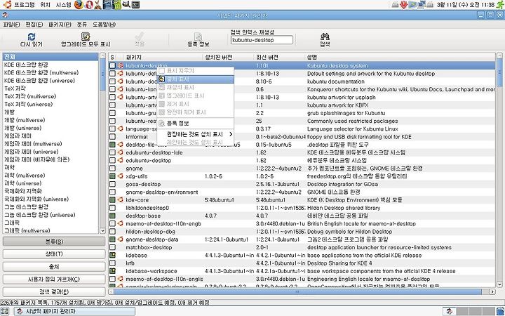Toggle the status checkbox for matchbox-desktop
Image resolution: width=505 pixels, height=316 pixels.
112,247
